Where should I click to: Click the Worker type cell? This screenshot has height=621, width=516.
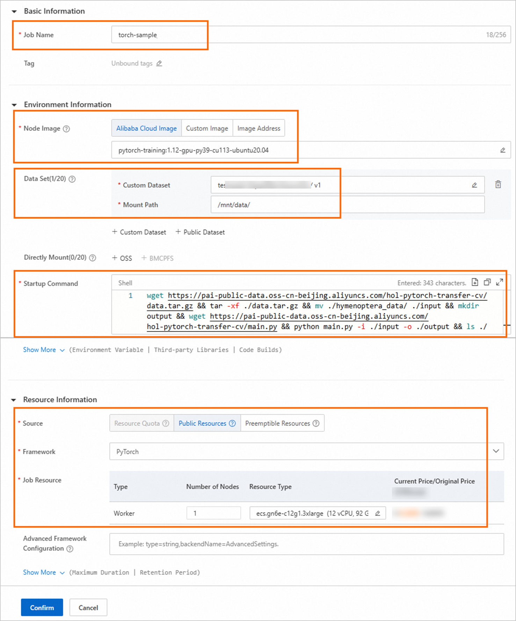click(x=124, y=513)
